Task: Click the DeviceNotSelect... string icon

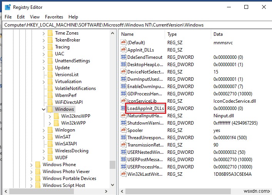Action: (123, 72)
